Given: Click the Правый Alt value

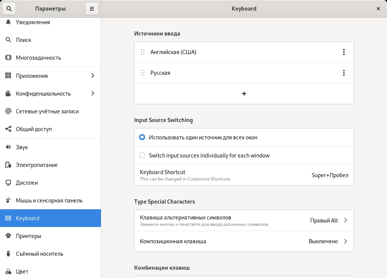Looking at the screenshot, I should (x=324, y=221).
